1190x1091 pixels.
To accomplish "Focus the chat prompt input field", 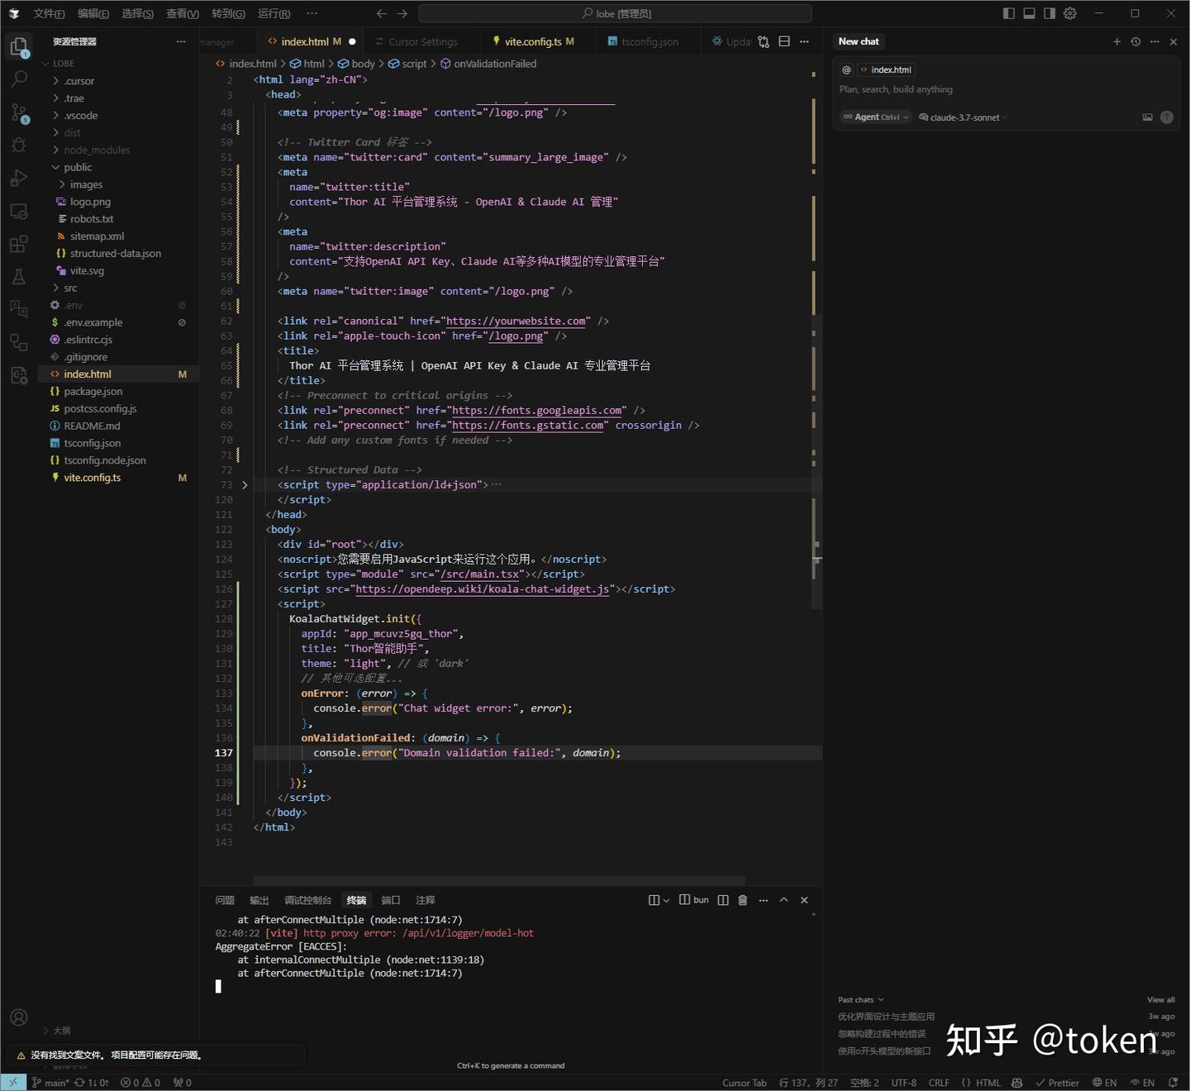I will (x=1005, y=90).
